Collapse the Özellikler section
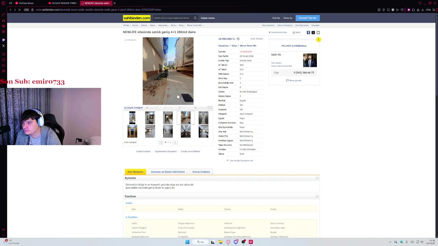Viewport: 438px width, 246px height. pyautogui.click(x=317, y=196)
